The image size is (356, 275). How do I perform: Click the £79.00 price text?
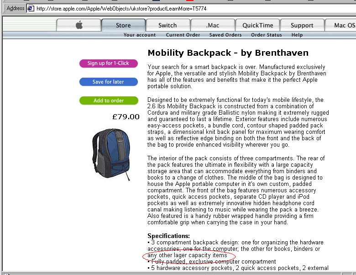[x=126, y=117]
